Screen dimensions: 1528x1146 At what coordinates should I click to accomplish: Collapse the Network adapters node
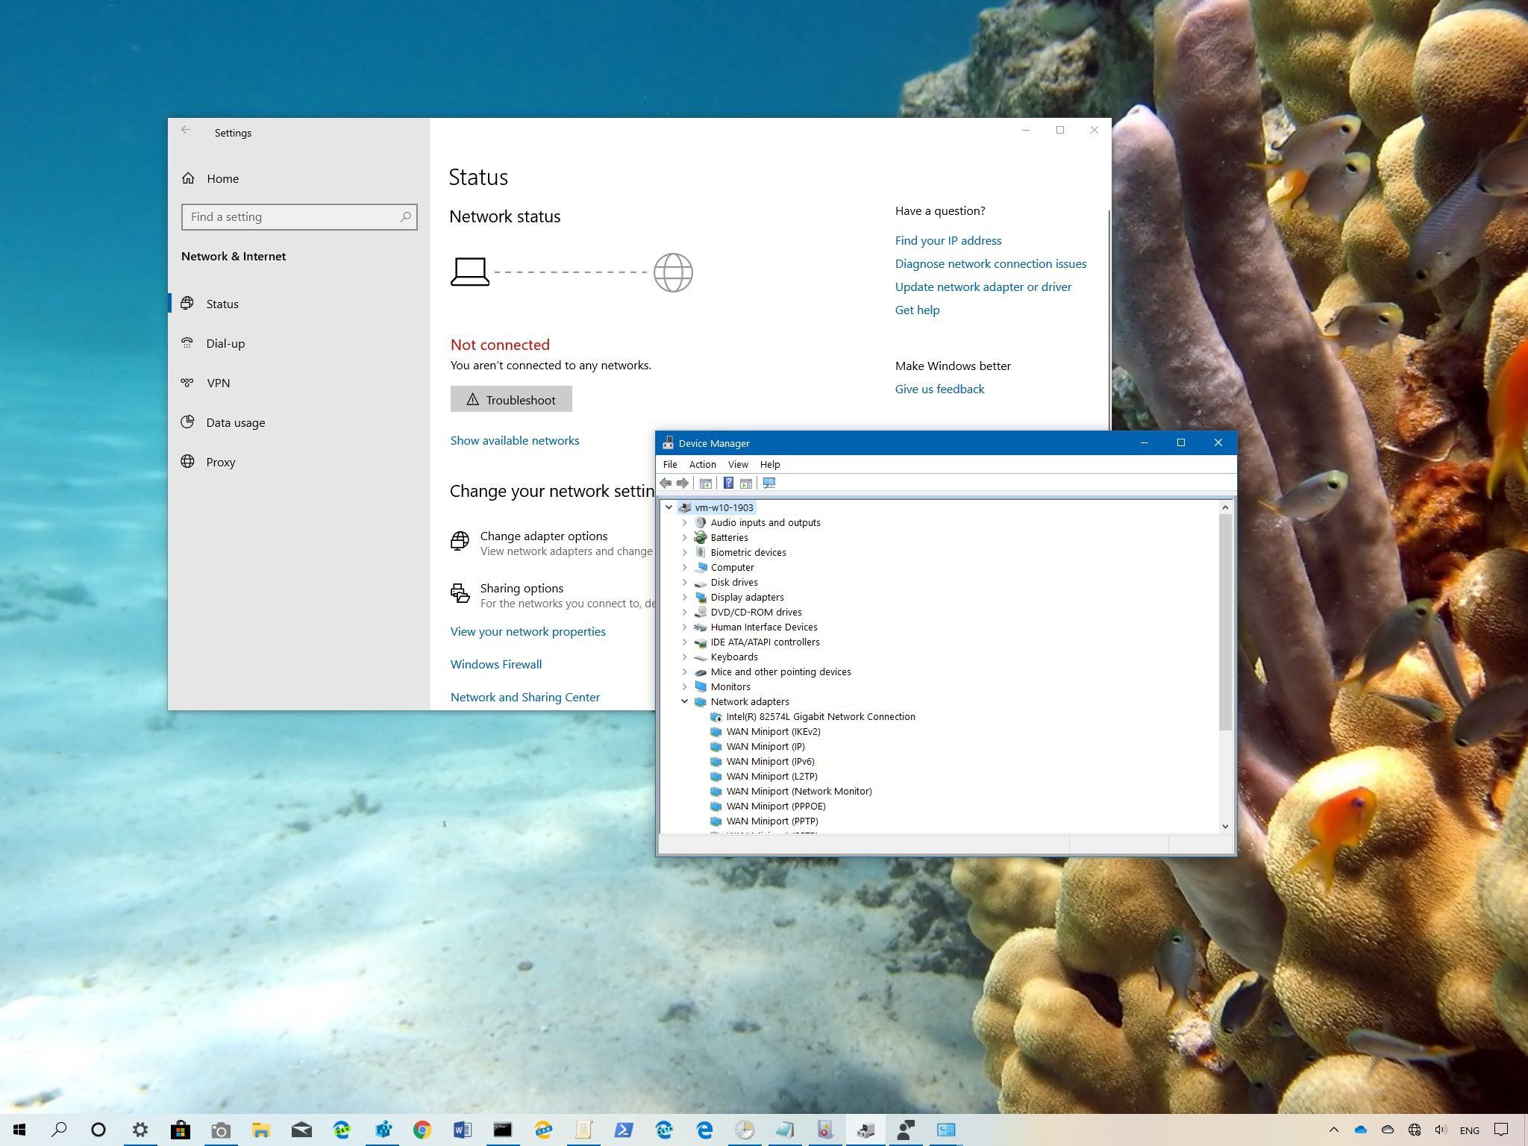[x=685, y=701]
